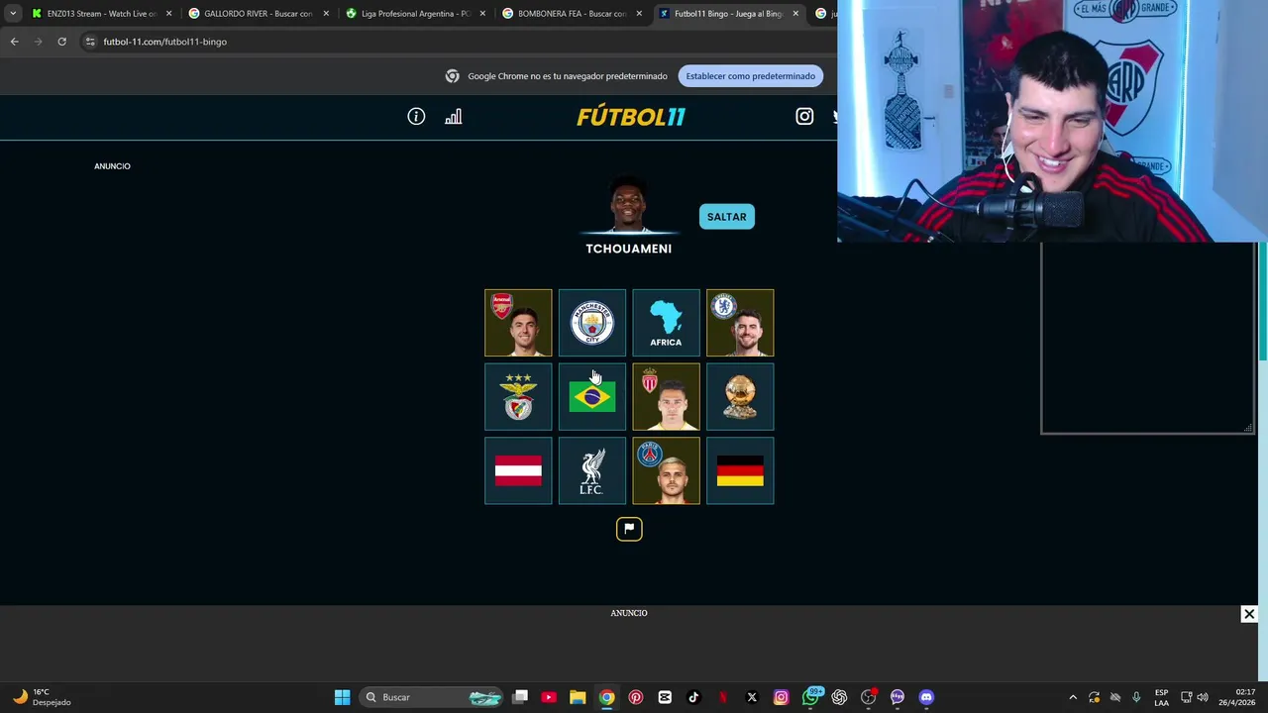Select the Liverpool L.F.C. bingo cell
Screen dimensions: 1268x713
tap(592, 471)
